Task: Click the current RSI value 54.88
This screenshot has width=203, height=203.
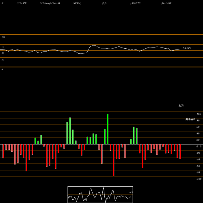Action: pos(187,48)
